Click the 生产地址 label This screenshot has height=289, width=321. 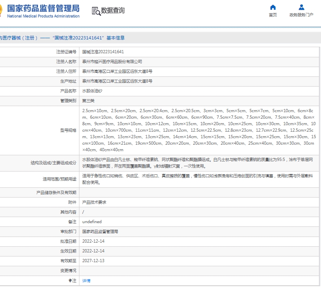tap(68, 81)
